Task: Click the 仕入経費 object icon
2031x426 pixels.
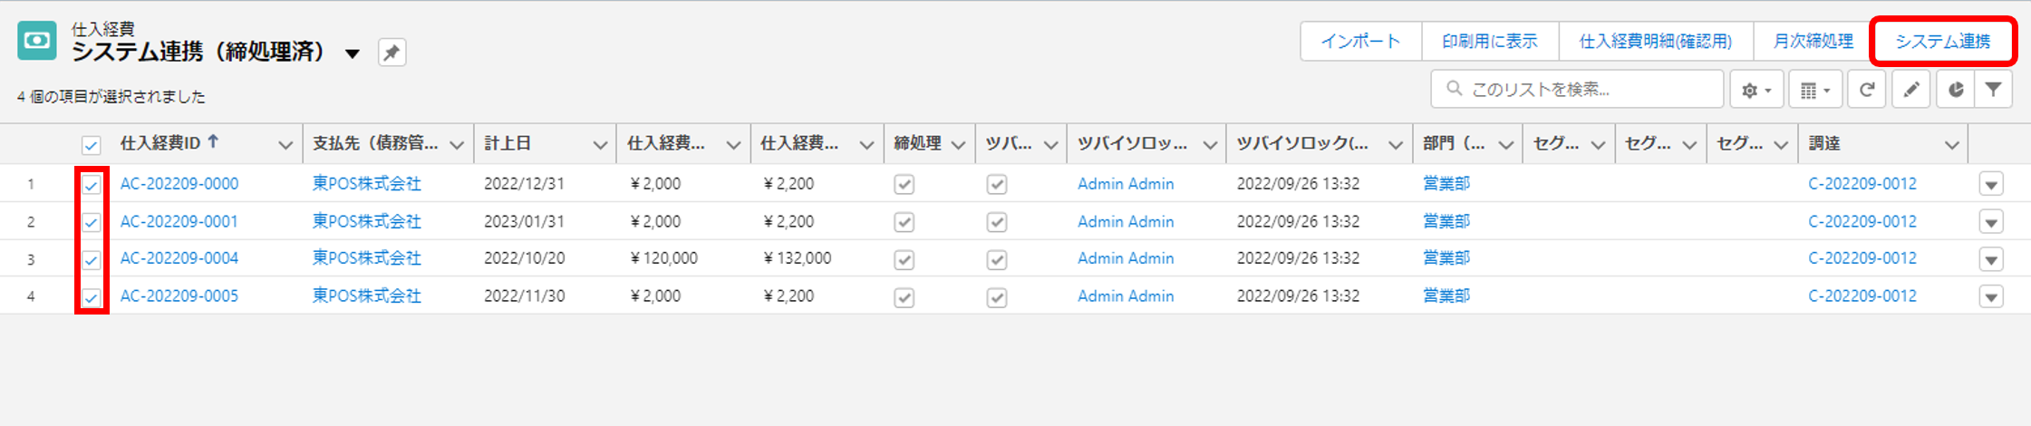Action: click(x=37, y=41)
